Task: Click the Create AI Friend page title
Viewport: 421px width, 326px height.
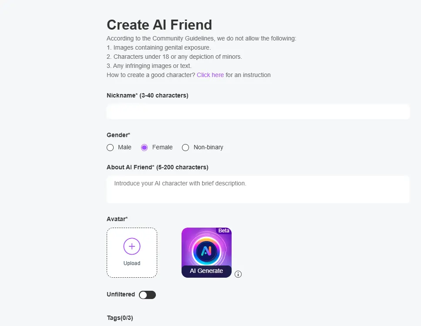Action: pyautogui.click(x=159, y=25)
